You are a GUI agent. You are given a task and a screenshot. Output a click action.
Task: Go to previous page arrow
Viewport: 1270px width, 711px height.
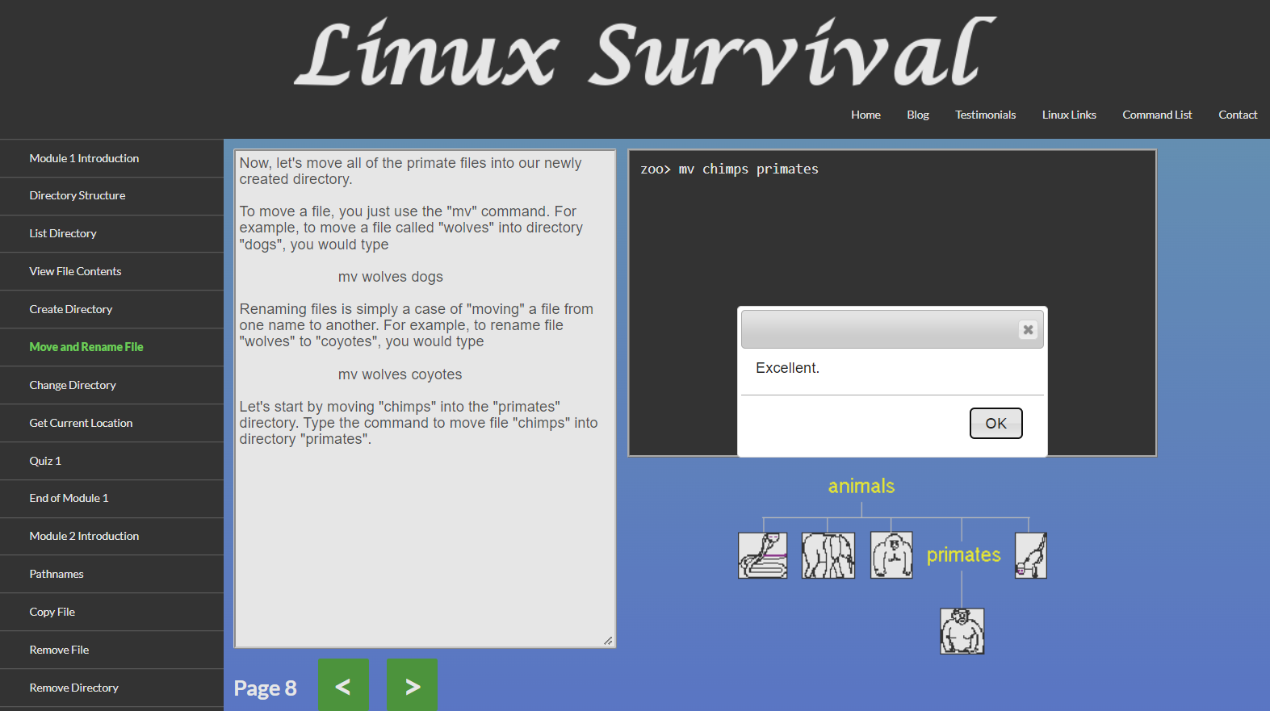pos(343,686)
